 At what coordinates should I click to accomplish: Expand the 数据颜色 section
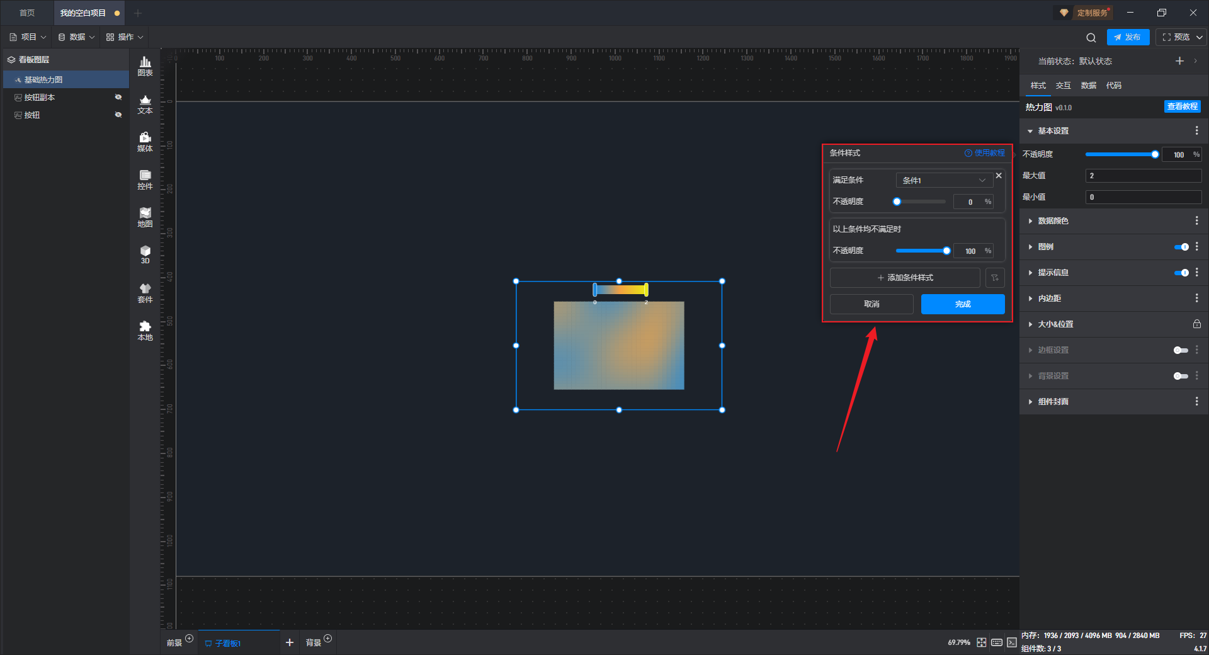click(1053, 221)
